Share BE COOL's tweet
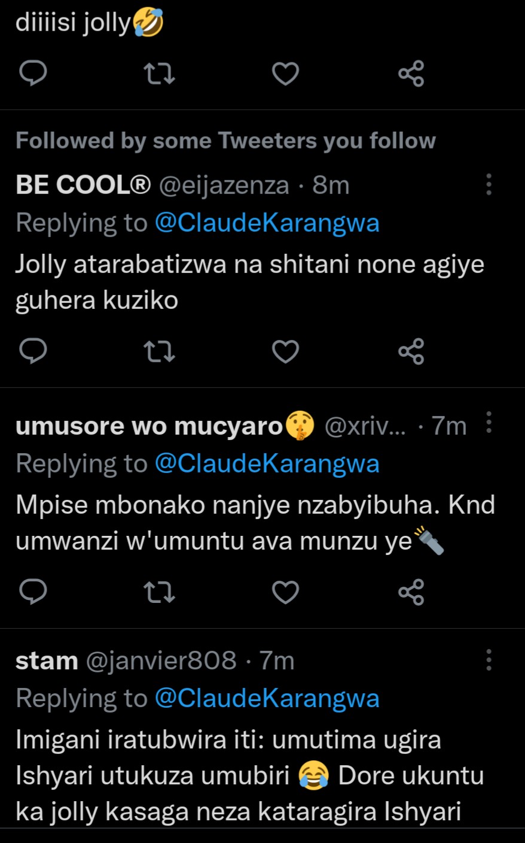 click(x=411, y=351)
